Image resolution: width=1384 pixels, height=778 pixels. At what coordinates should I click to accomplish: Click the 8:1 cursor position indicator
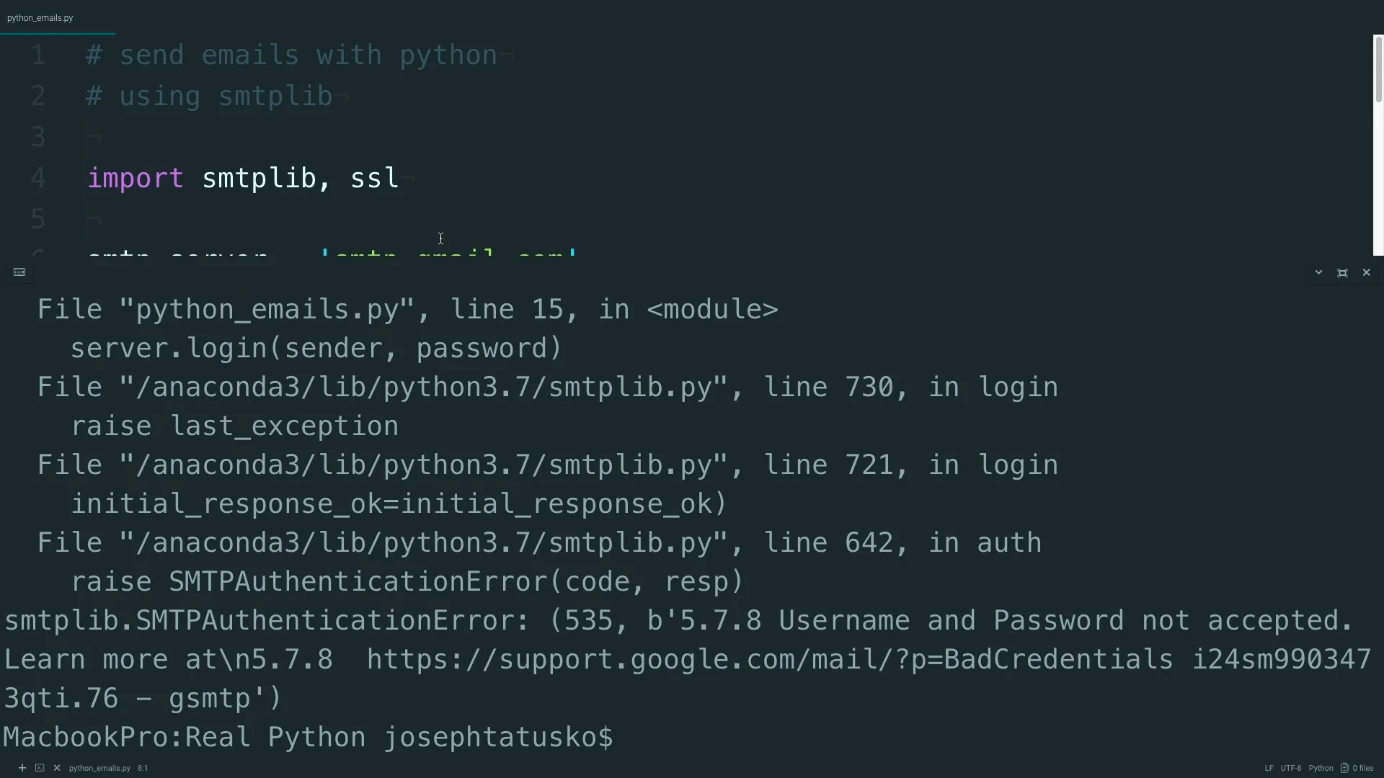tap(143, 768)
